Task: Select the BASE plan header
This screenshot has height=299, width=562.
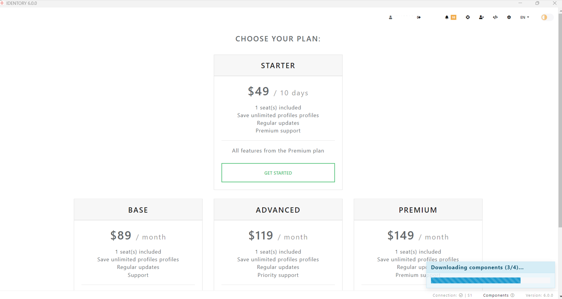Action: click(138, 210)
